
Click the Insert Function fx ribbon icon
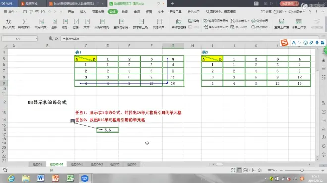(x=8, y=23)
